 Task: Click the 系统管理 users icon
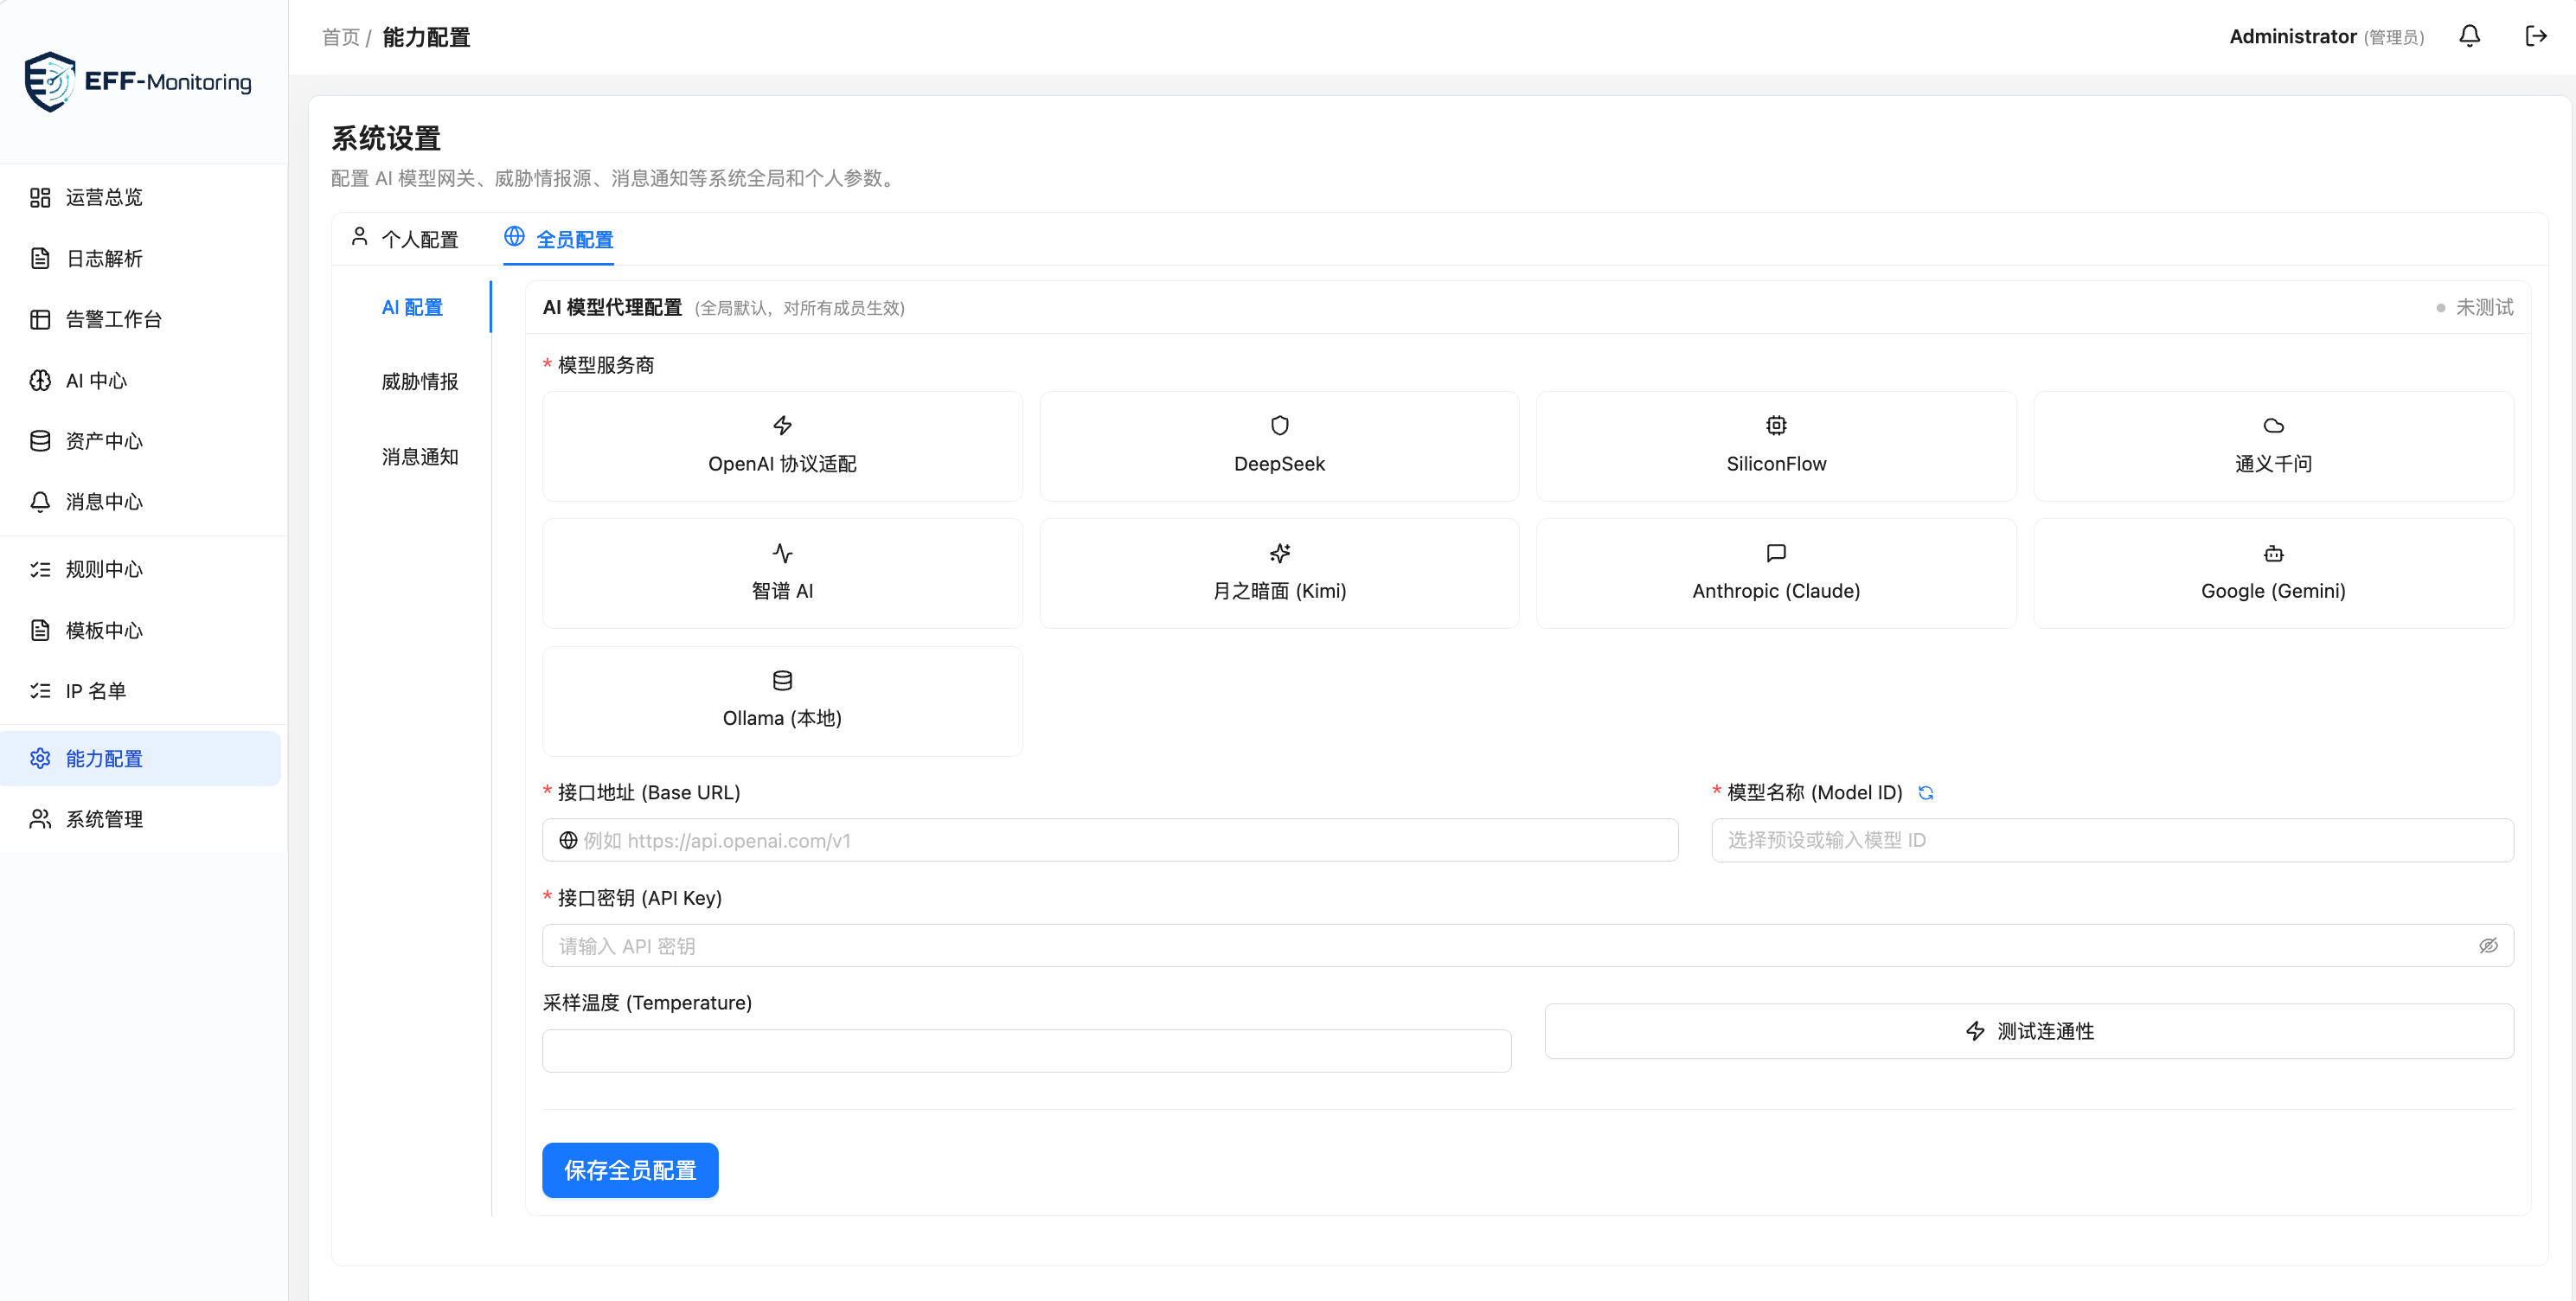pyautogui.click(x=40, y=819)
